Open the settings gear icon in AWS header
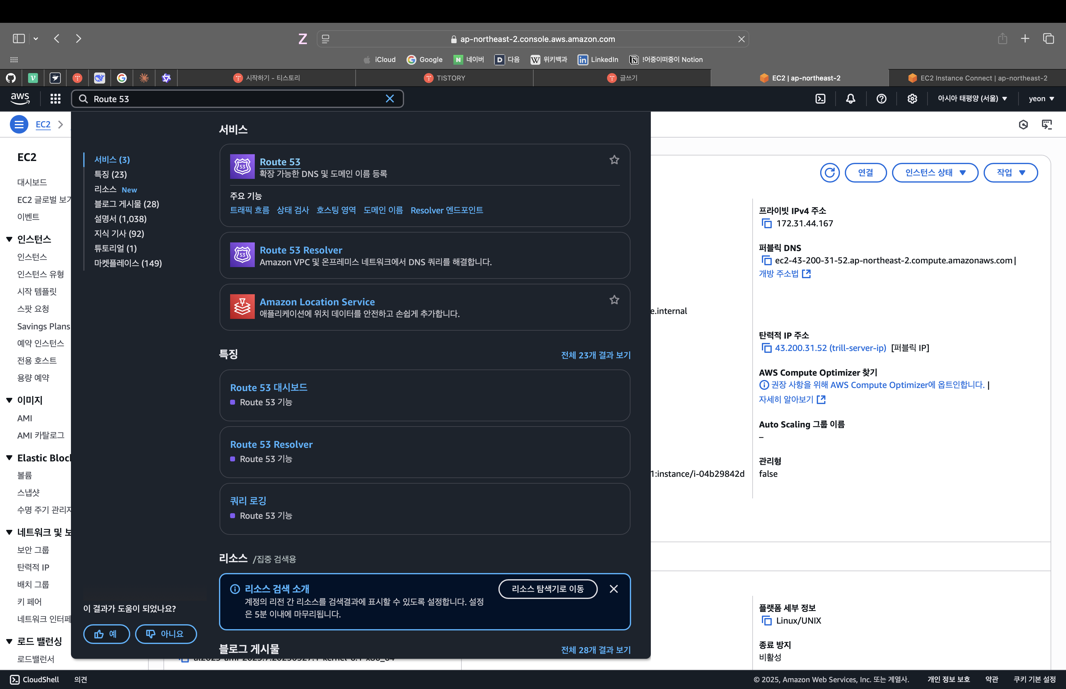Screen dimensions: 1066x689 [912, 99]
